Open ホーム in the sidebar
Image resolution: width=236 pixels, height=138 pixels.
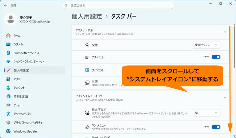click(x=35, y=36)
